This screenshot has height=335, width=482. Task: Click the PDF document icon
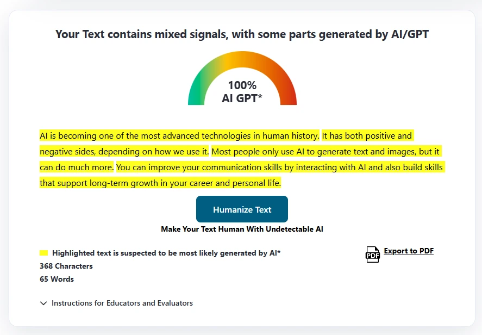372,254
